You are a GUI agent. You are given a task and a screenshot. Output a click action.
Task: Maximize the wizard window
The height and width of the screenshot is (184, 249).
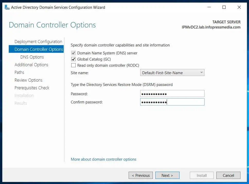(224, 7)
